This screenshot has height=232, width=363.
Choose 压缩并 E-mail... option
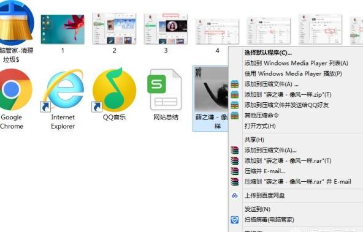[265, 171]
